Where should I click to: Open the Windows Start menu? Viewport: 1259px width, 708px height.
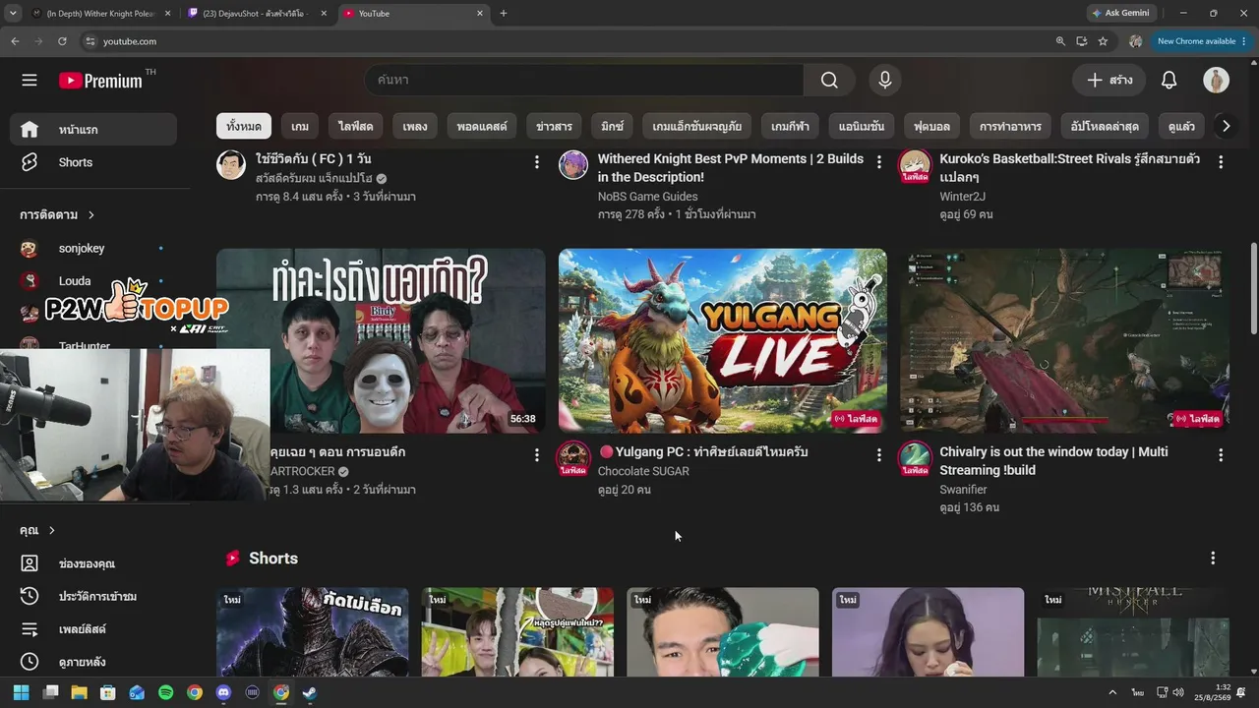22,692
